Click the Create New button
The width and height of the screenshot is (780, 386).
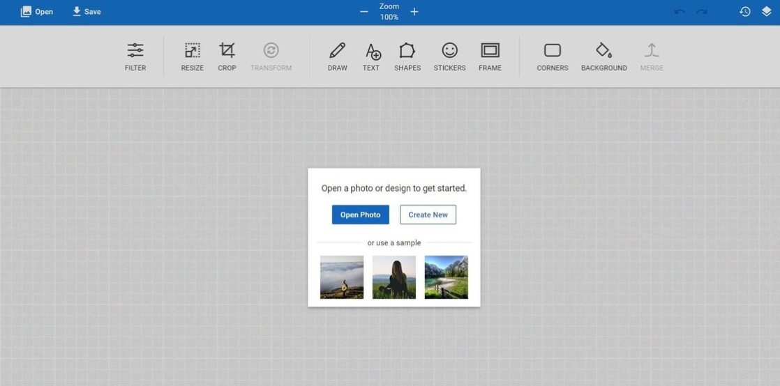tap(428, 215)
